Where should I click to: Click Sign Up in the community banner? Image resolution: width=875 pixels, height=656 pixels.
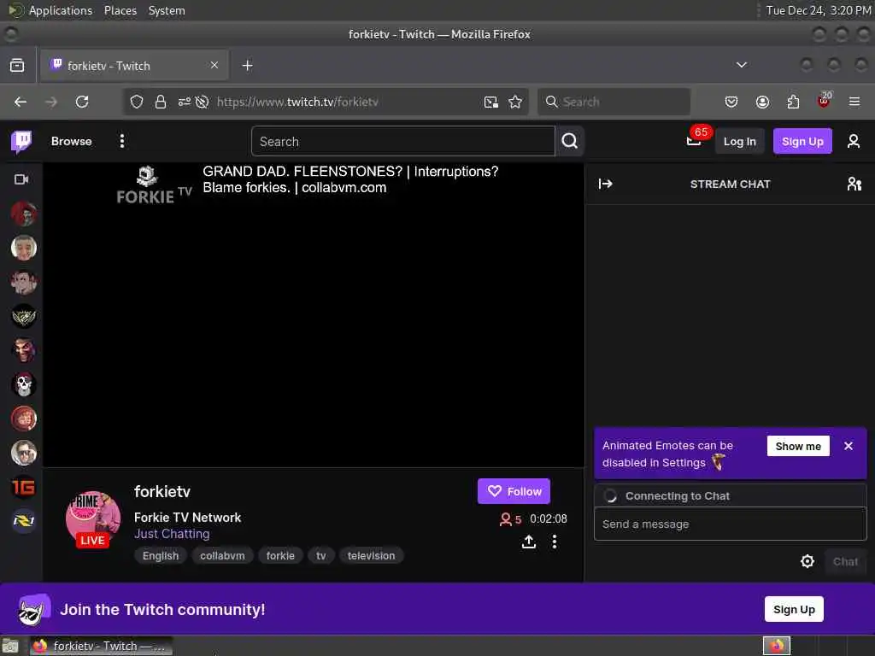click(x=794, y=609)
